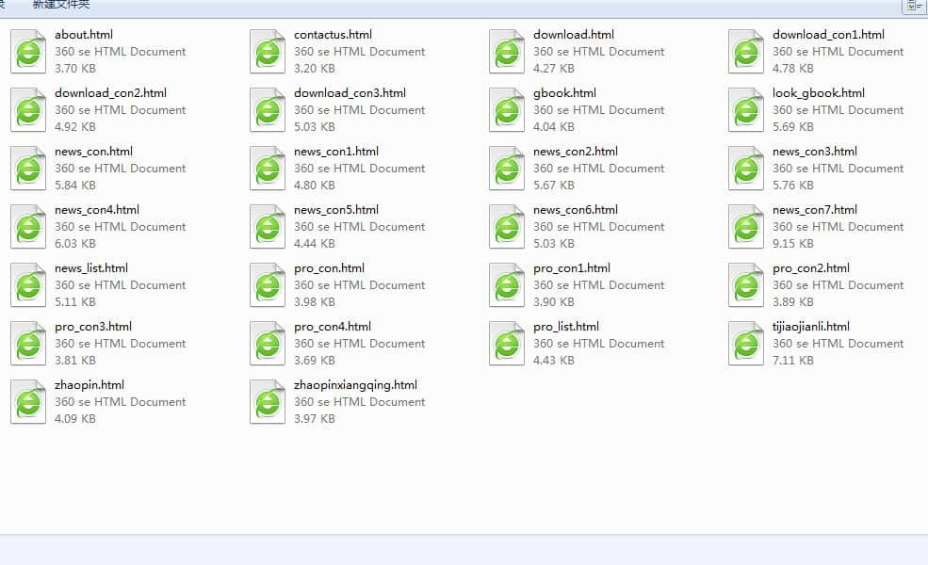The width and height of the screenshot is (928, 565).
Task: Select the news_list.html file icon
Action: click(x=28, y=285)
